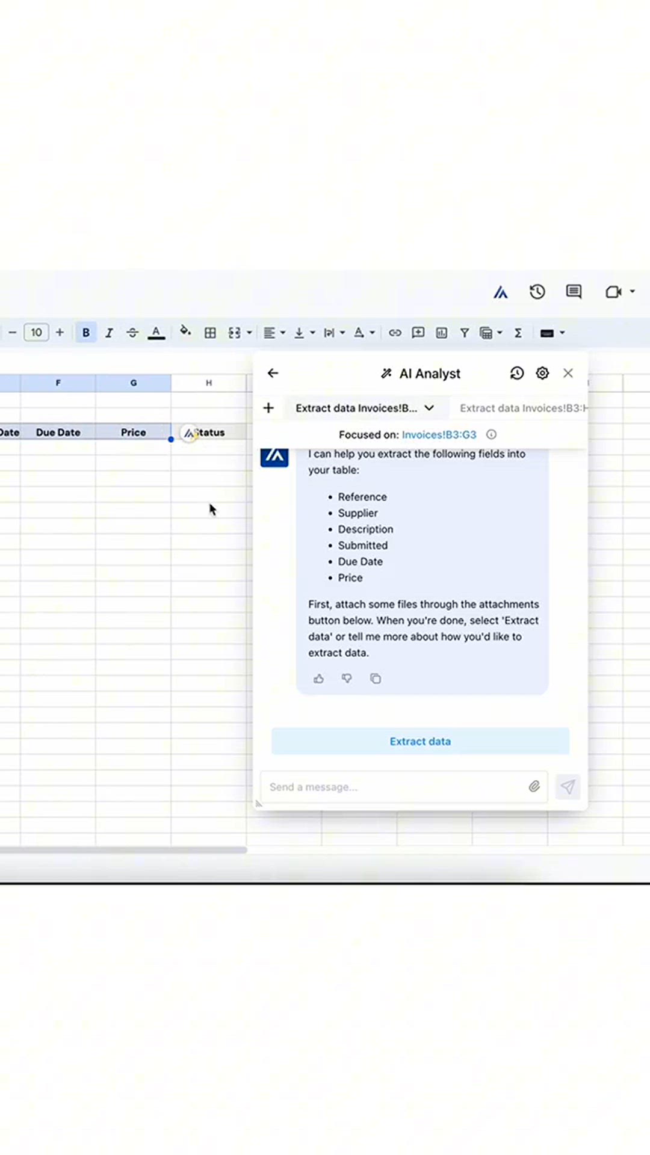
Task: Click the Invoices!B3:G3 range link
Action: [x=439, y=434]
